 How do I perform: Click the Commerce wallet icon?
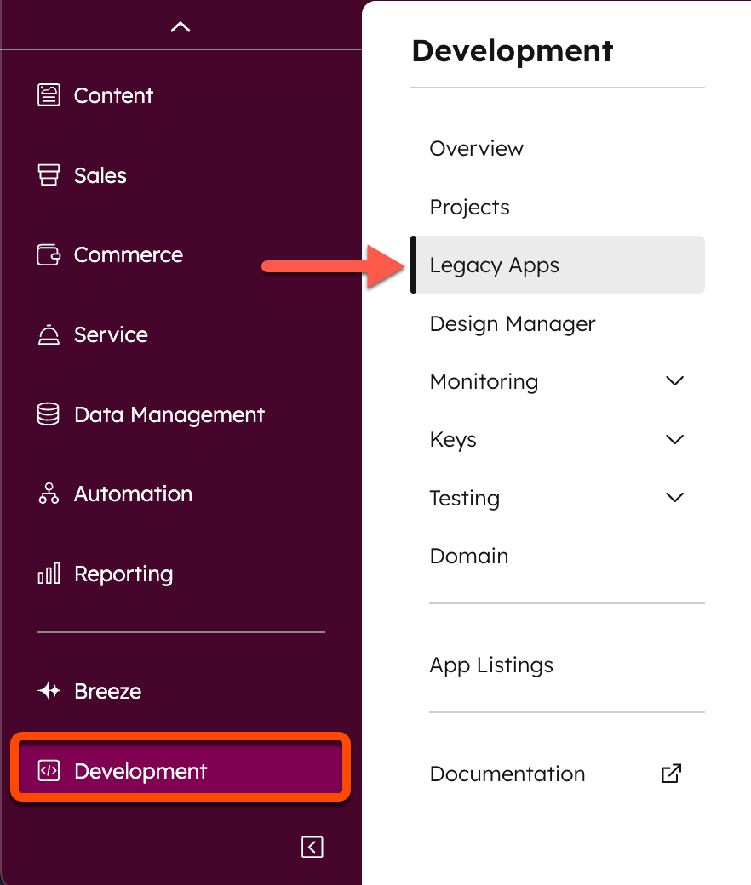coord(49,254)
